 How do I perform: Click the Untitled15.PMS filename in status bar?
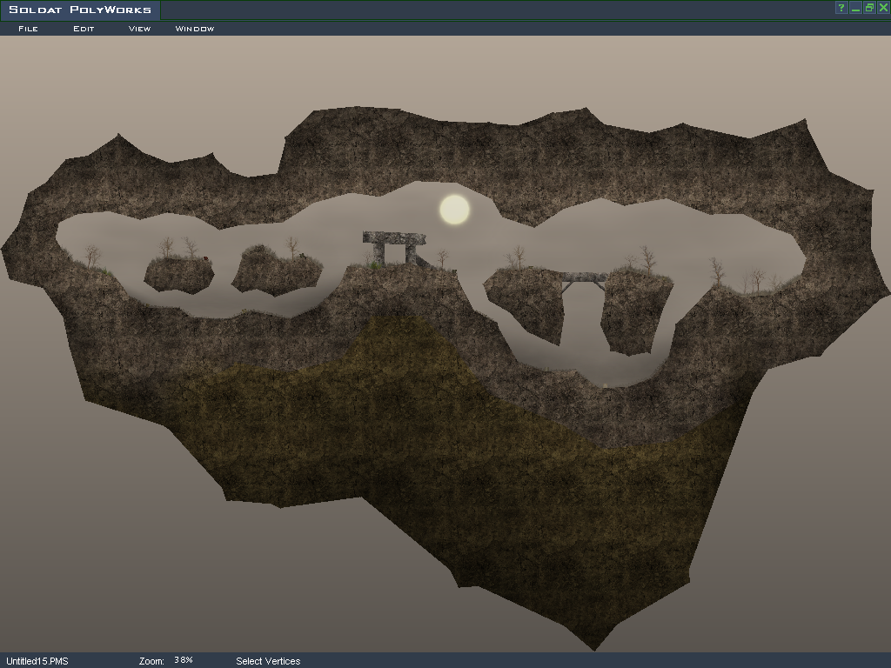tap(37, 661)
